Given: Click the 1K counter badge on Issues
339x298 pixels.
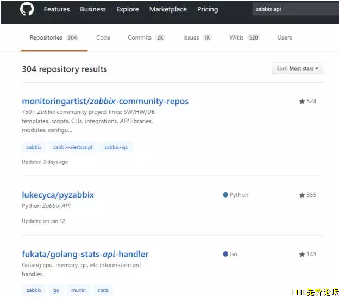Looking at the screenshot, I should (x=208, y=38).
